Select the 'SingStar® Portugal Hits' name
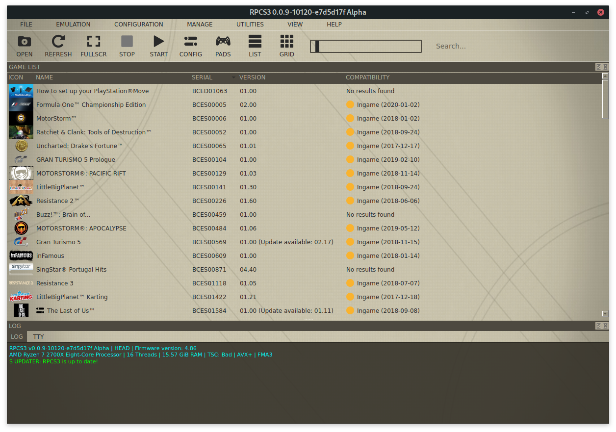The image size is (616, 432). pos(72,270)
